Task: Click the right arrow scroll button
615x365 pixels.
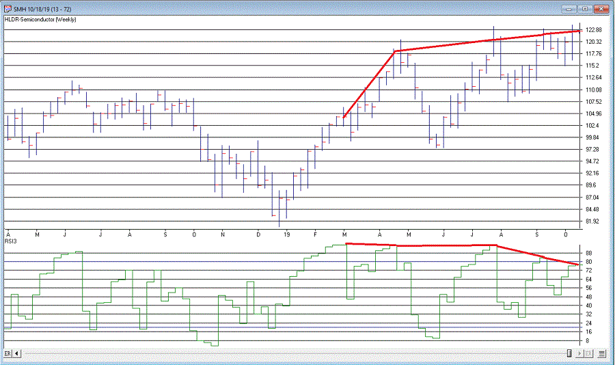Action: pos(579,353)
